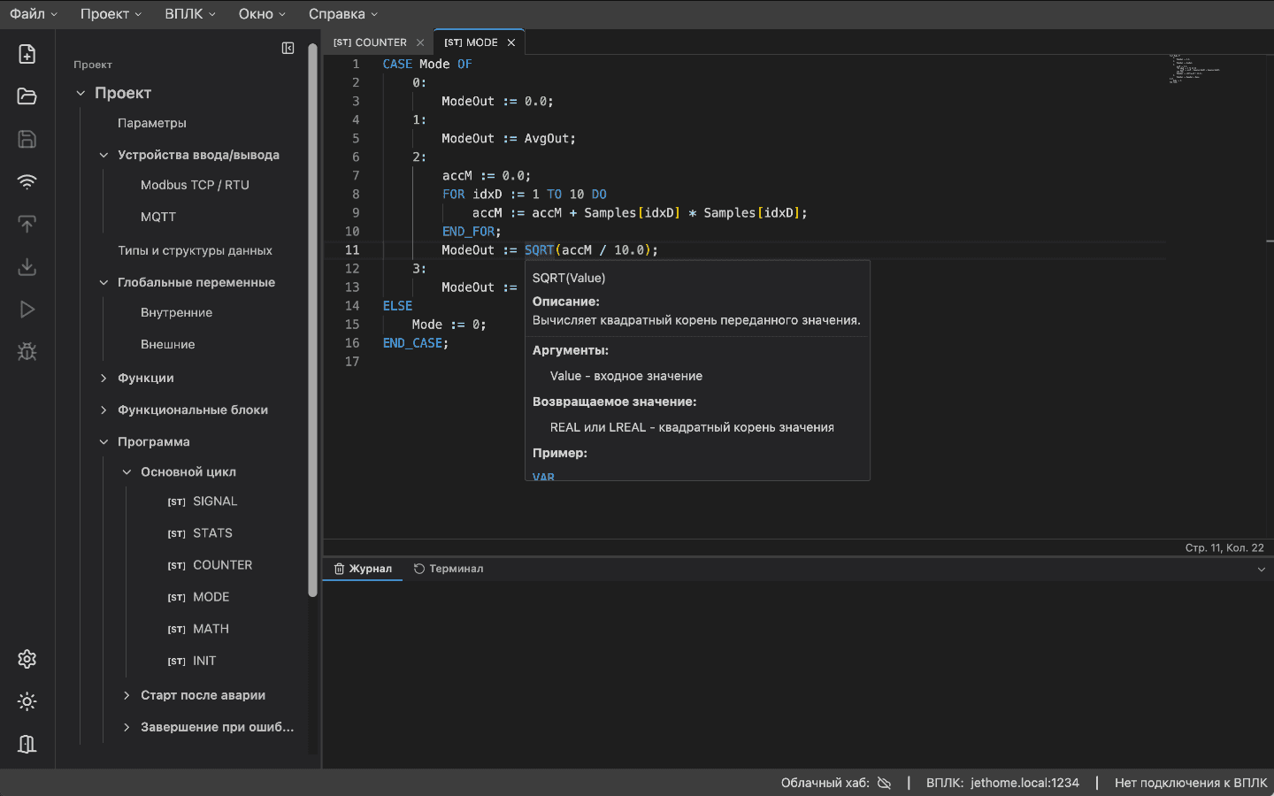Image resolution: width=1274 pixels, height=796 pixels.
Task: Click the open door exit icon
Action: [27, 744]
